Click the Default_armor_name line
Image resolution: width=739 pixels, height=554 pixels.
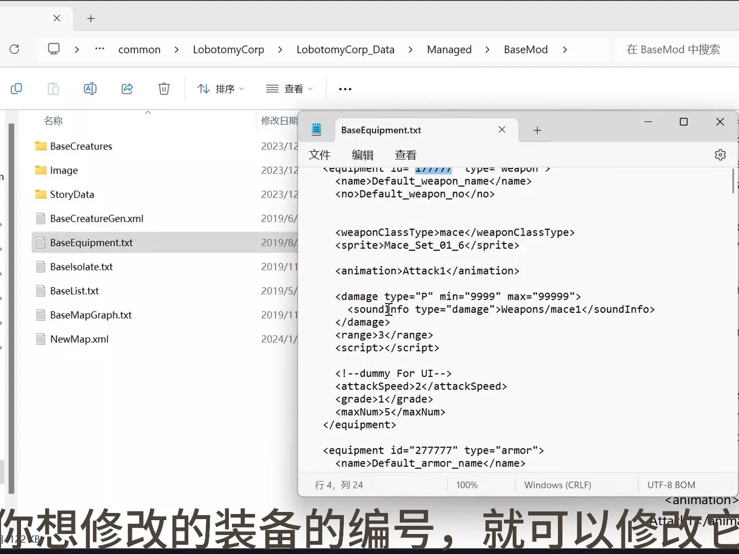(431, 463)
